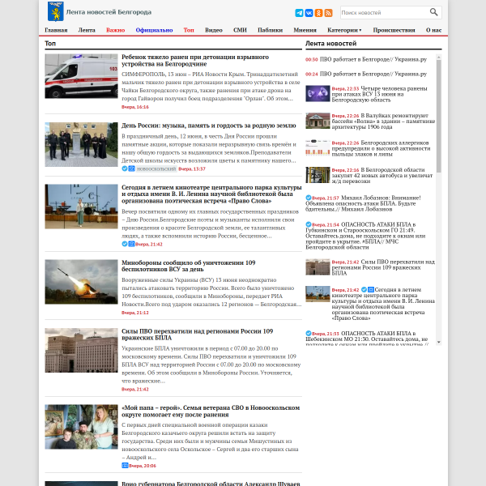
Task: Click verified badge beside feed 'Вчера, 21:42' poetry item
Action: pos(364,289)
